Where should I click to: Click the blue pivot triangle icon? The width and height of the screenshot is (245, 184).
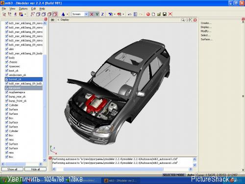tap(63, 14)
